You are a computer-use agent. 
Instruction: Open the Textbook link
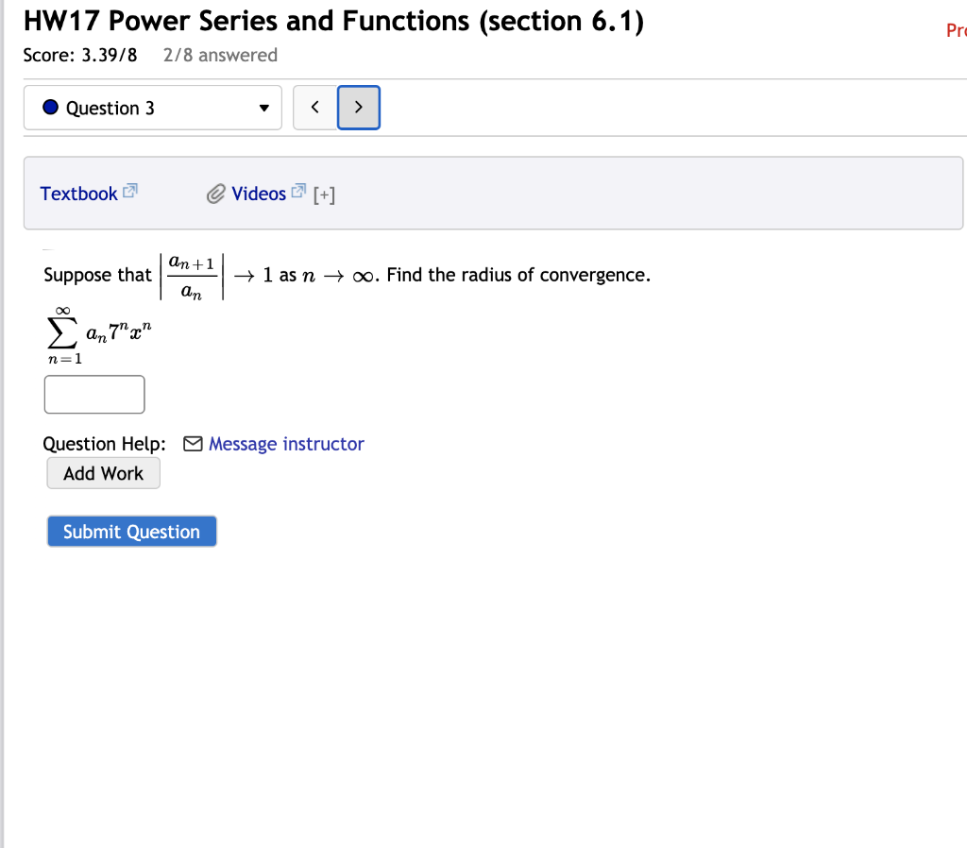pyautogui.click(x=79, y=193)
